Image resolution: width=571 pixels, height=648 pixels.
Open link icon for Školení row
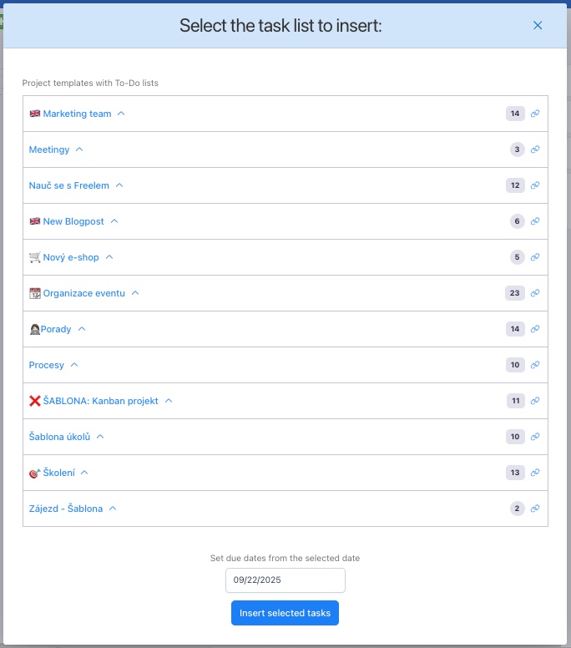pos(535,473)
